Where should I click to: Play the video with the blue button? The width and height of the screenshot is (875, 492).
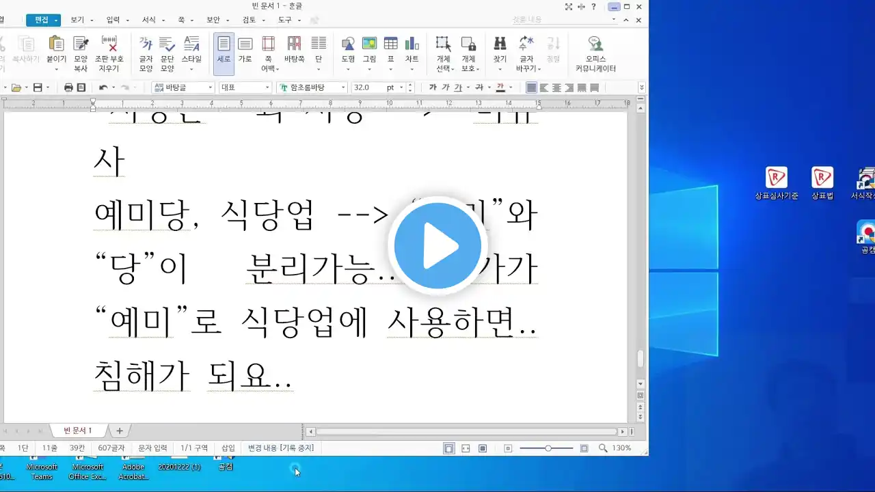(x=437, y=246)
